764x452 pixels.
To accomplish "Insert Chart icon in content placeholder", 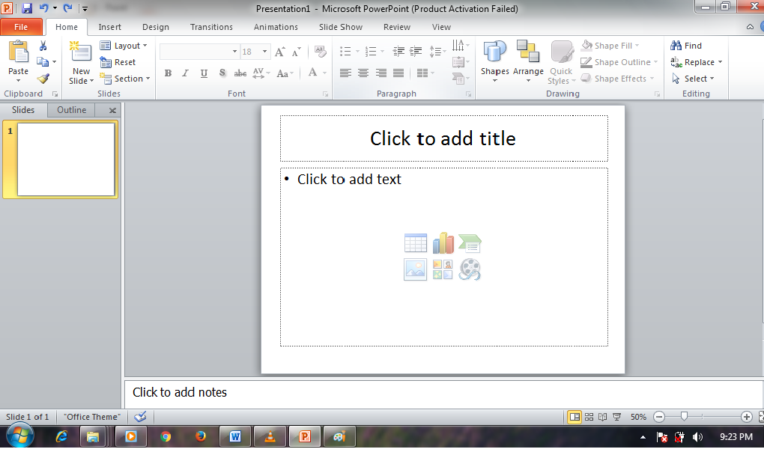I will pyautogui.click(x=443, y=242).
